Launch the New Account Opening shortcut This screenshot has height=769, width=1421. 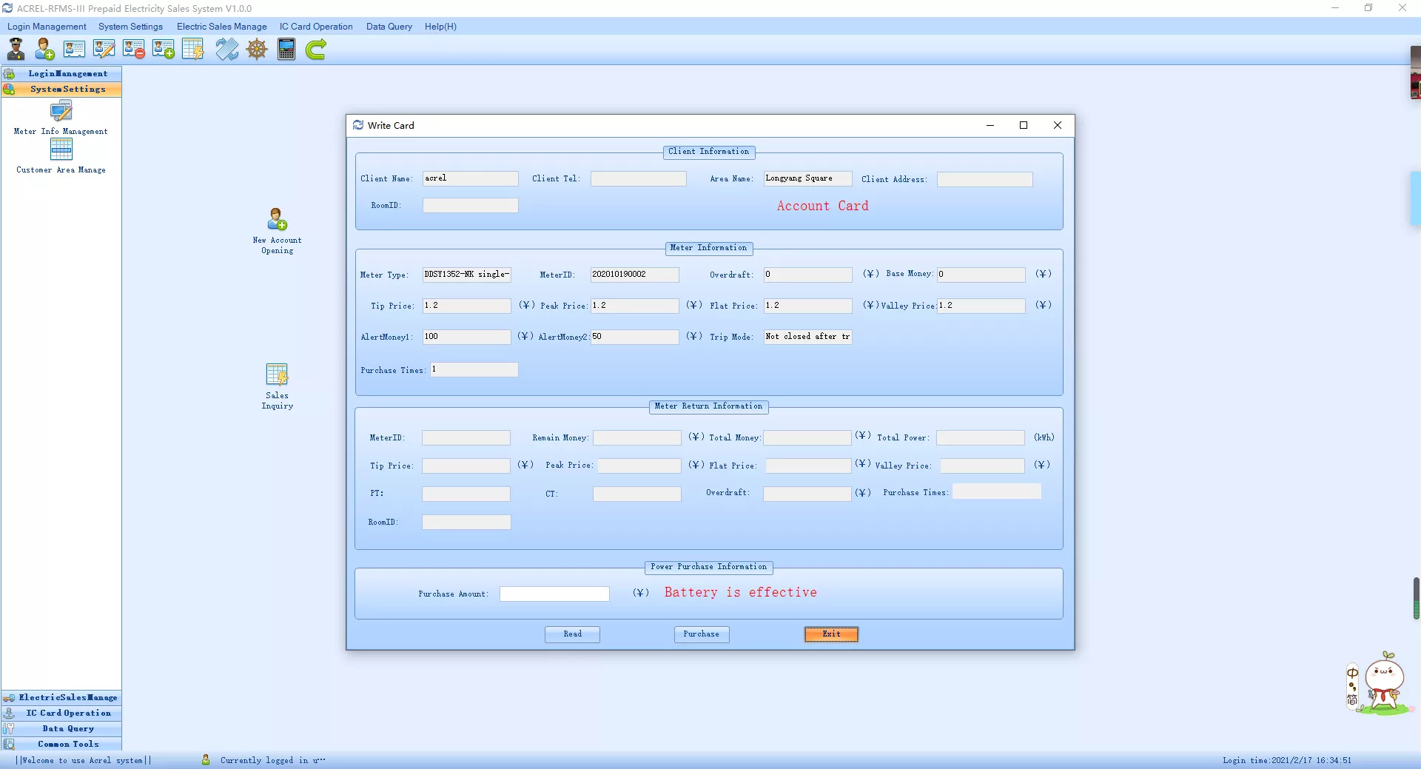(278, 230)
